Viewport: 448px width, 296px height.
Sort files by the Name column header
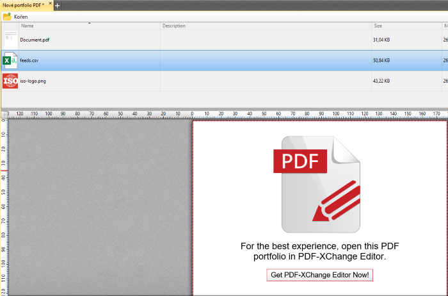[90, 26]
